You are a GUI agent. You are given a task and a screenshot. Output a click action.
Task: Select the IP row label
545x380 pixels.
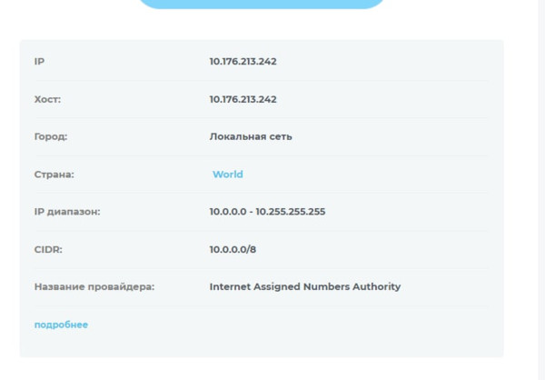(39, 62)
